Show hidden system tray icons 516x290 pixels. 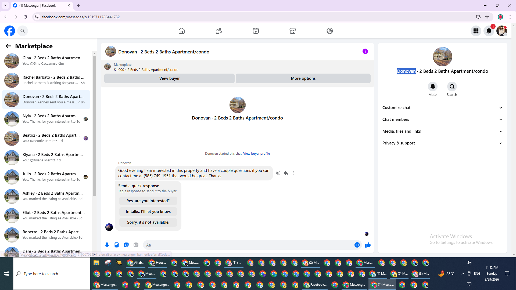463,274
